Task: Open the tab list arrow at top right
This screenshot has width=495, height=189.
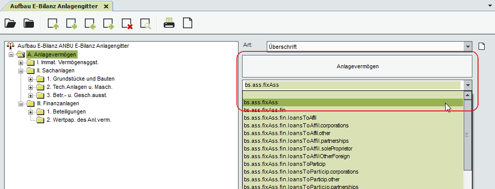Action: pyautogui.click(x=490, y=6)
